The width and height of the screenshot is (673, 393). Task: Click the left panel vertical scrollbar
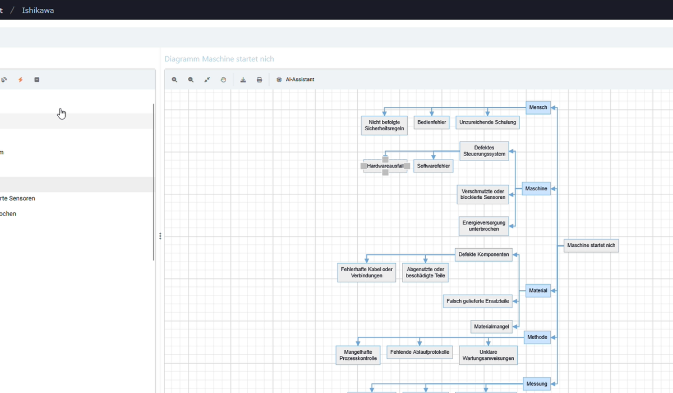154,182
